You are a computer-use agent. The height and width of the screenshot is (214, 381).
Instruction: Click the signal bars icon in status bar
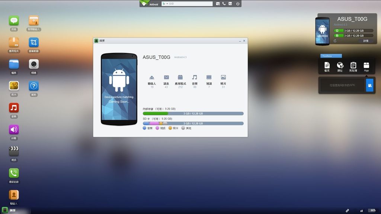click(362, 211)
